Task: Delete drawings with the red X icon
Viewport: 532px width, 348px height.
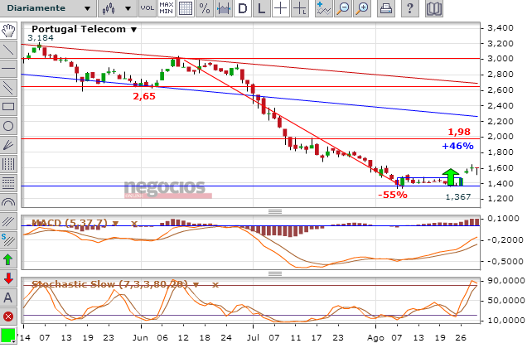Action: pos(8,317)
